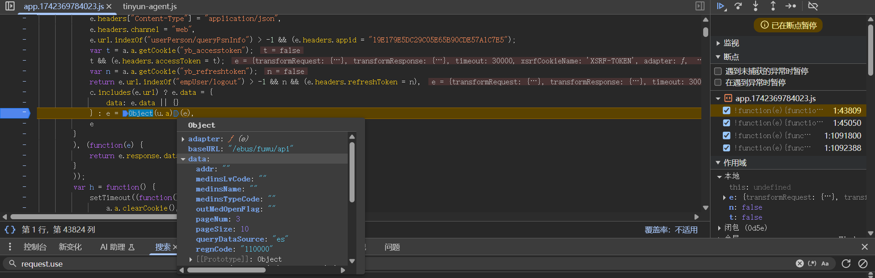Expand the adapter property in Object popup
This screenshot has height=278, width=875.
tap(183, 139)
